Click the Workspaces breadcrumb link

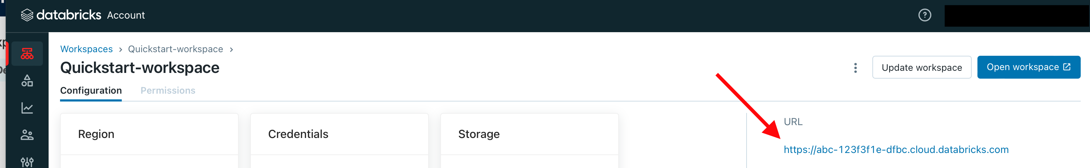tap(86, 49)
